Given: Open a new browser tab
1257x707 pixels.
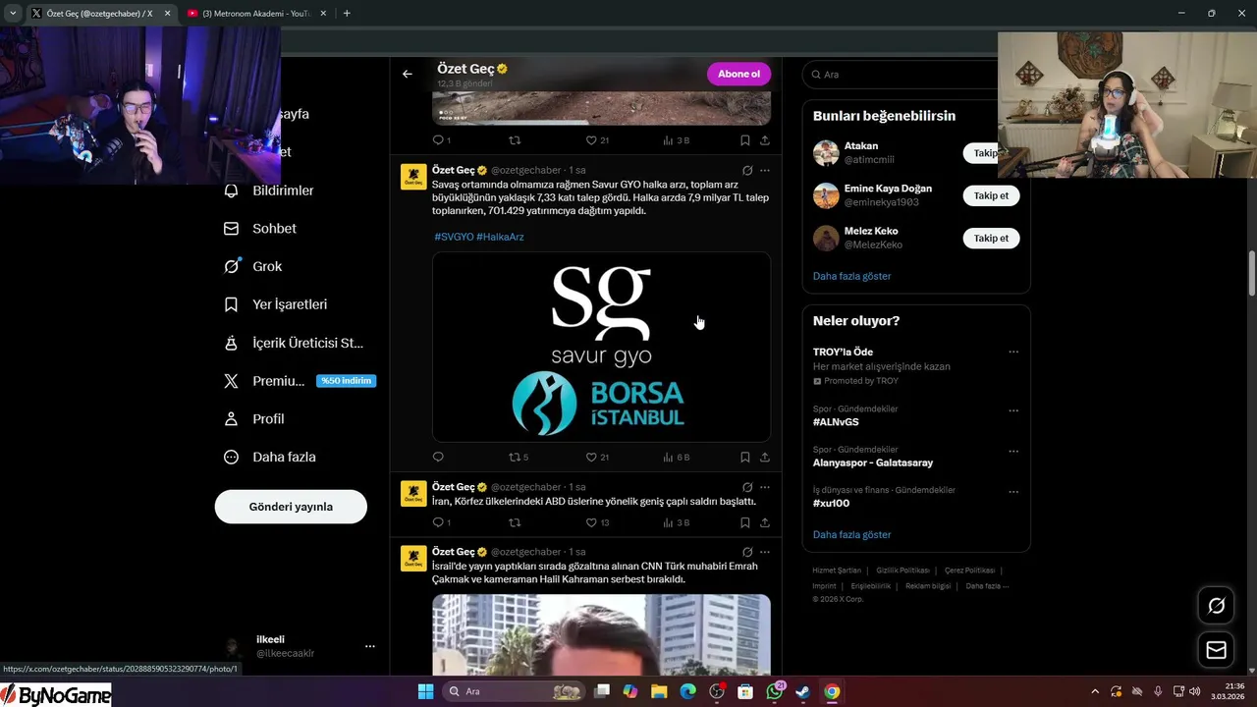Looking at the screenshot, I should [x=347, y=14].
